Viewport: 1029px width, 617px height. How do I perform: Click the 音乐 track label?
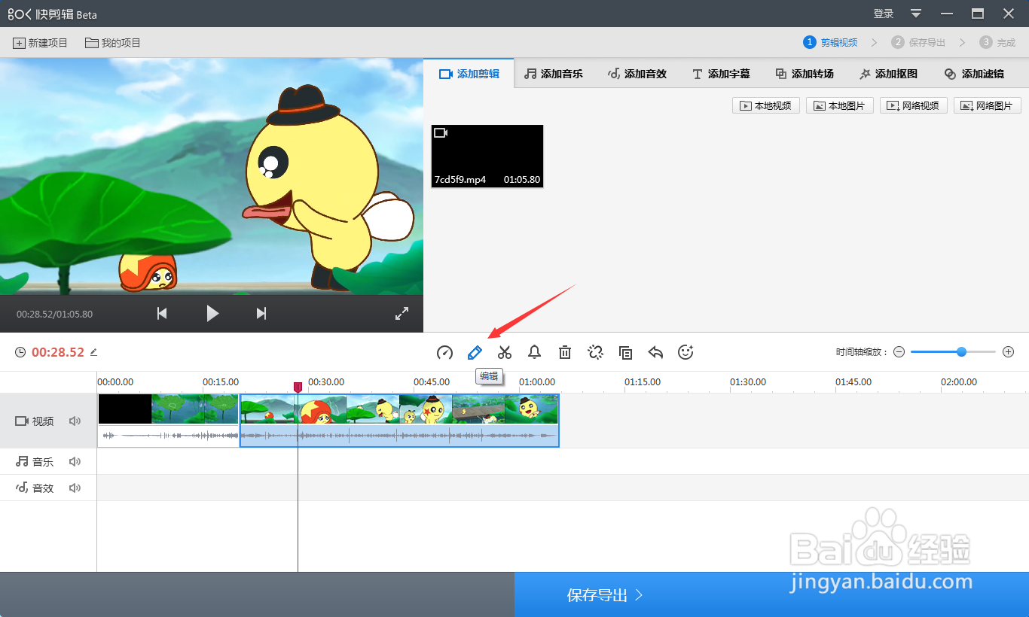[35, 462]
